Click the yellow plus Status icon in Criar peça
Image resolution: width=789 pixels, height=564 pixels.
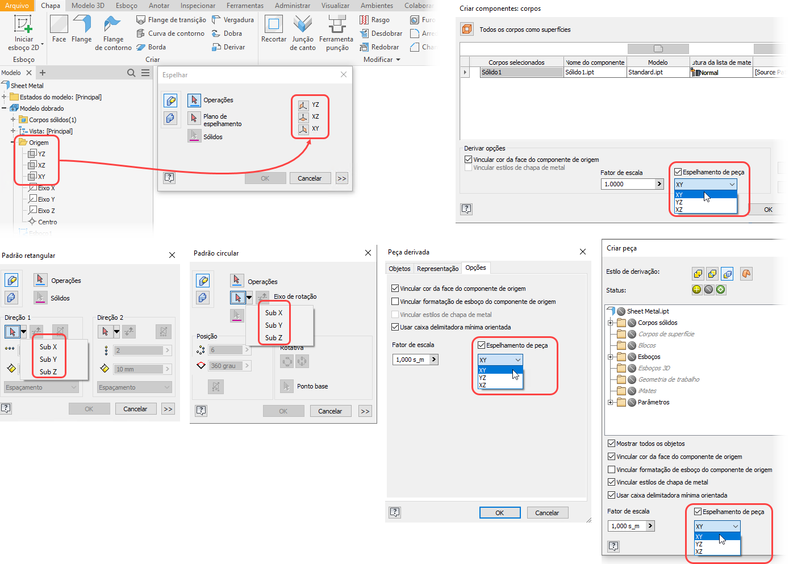click(697, 290)
